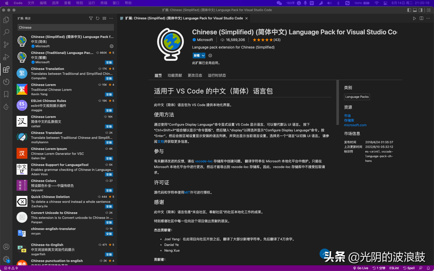This screenshot has height=271, width=434.
Task: Clear extensions search results icon
Action: point(104,18)
